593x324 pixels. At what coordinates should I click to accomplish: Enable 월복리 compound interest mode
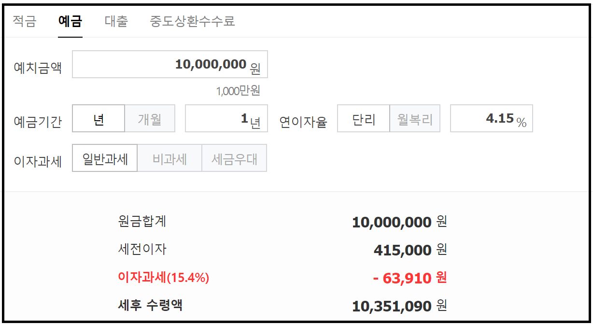point(414,118)
